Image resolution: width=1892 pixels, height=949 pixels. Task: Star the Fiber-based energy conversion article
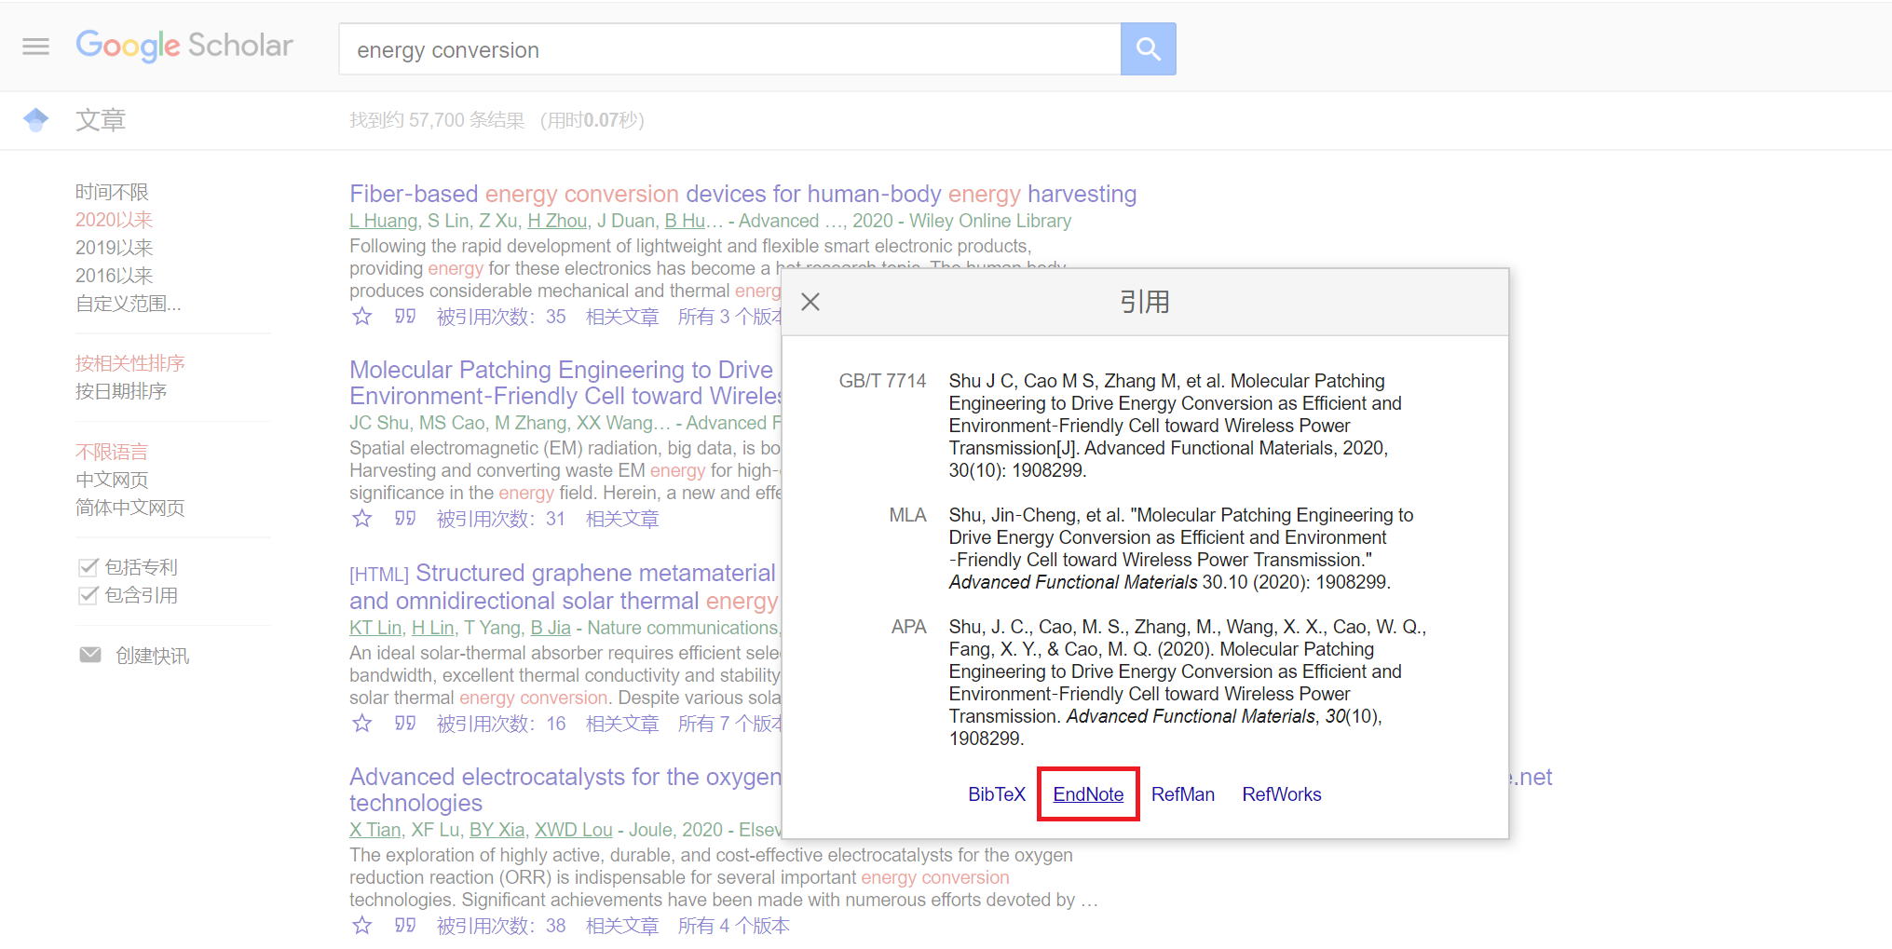point(362,317)
